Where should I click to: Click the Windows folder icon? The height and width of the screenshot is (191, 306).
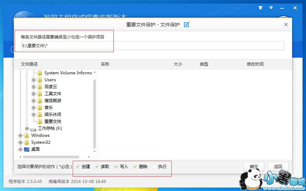(x=26, y=135)
